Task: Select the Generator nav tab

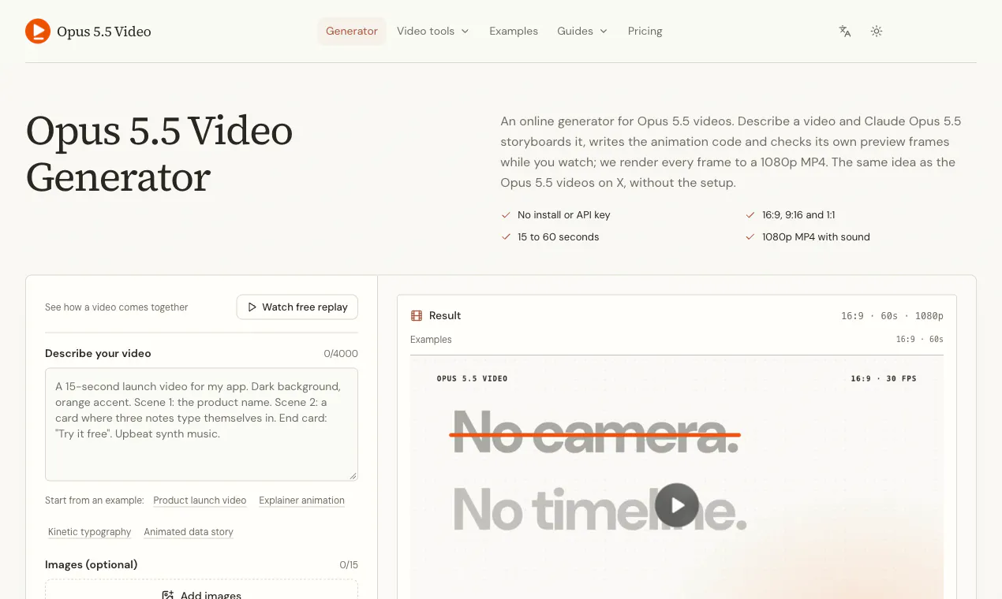Action: (352, 32)
